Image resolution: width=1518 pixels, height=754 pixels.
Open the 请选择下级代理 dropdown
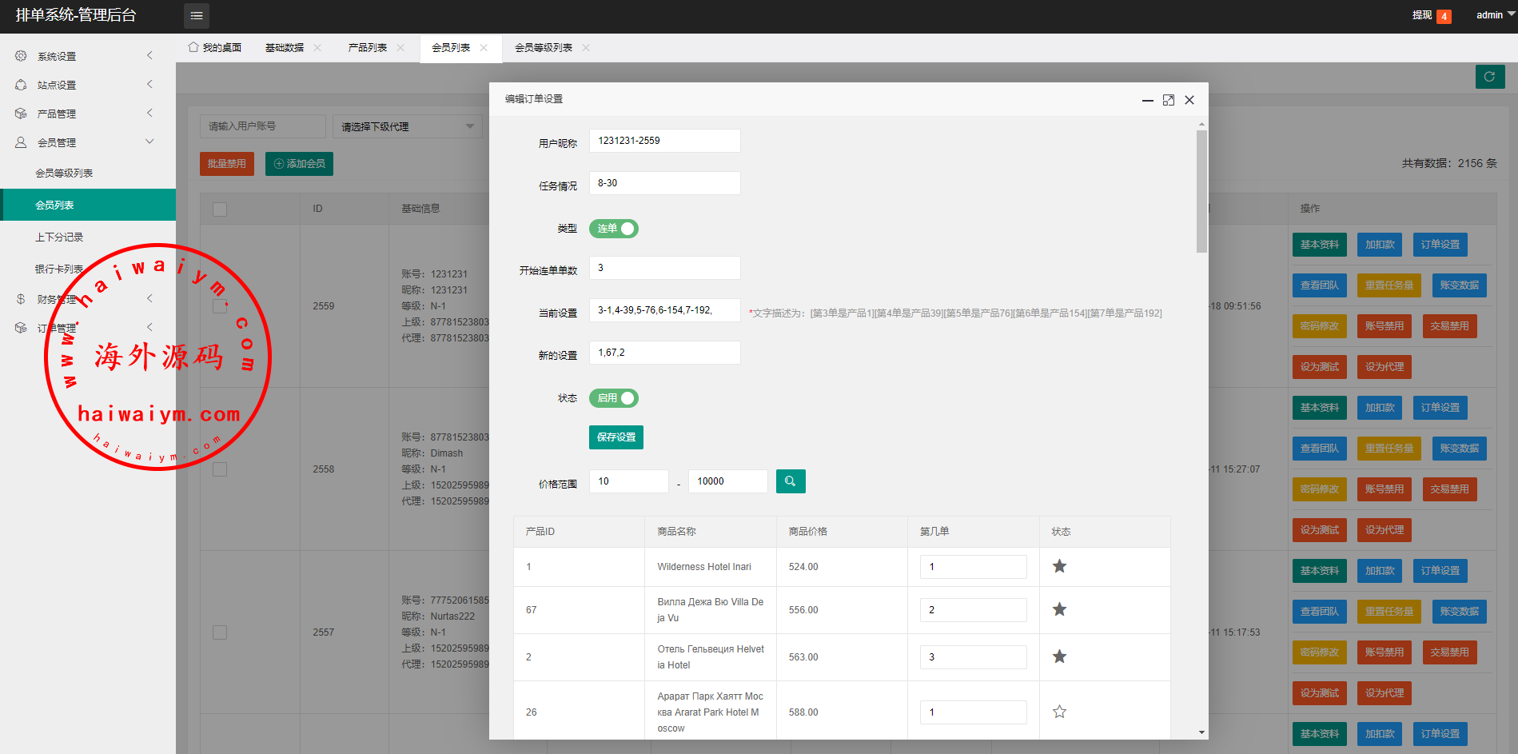tap(407, 126)
